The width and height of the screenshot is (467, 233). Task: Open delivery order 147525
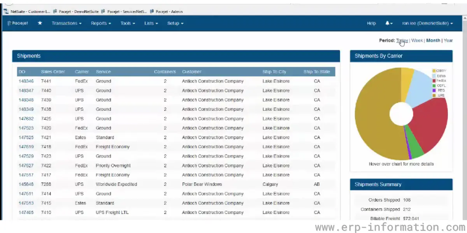[26, 137]
